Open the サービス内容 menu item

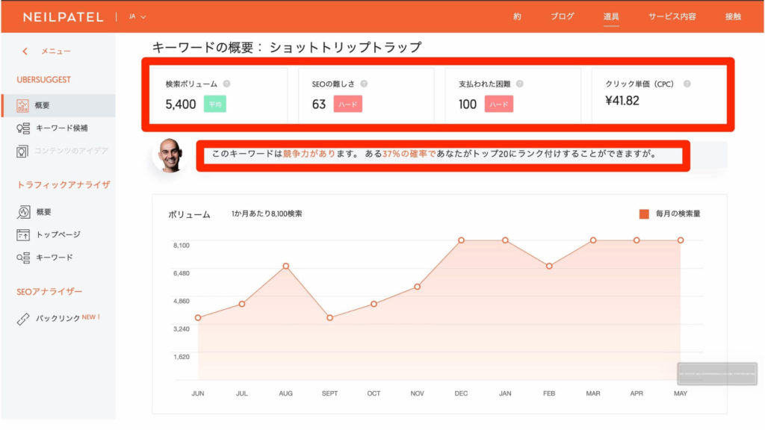point(672,16)
